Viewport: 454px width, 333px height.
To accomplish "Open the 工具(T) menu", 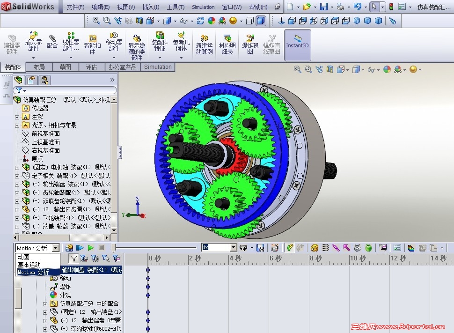I will [176, 7].
